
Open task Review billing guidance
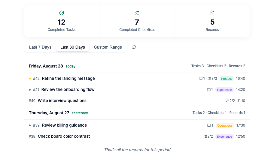coord(64,125)
